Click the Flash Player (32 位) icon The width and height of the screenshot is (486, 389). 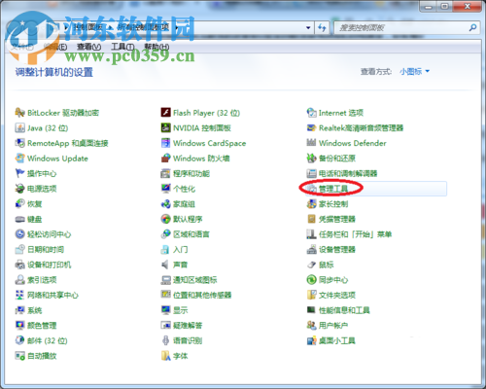(x=165, y=113)
